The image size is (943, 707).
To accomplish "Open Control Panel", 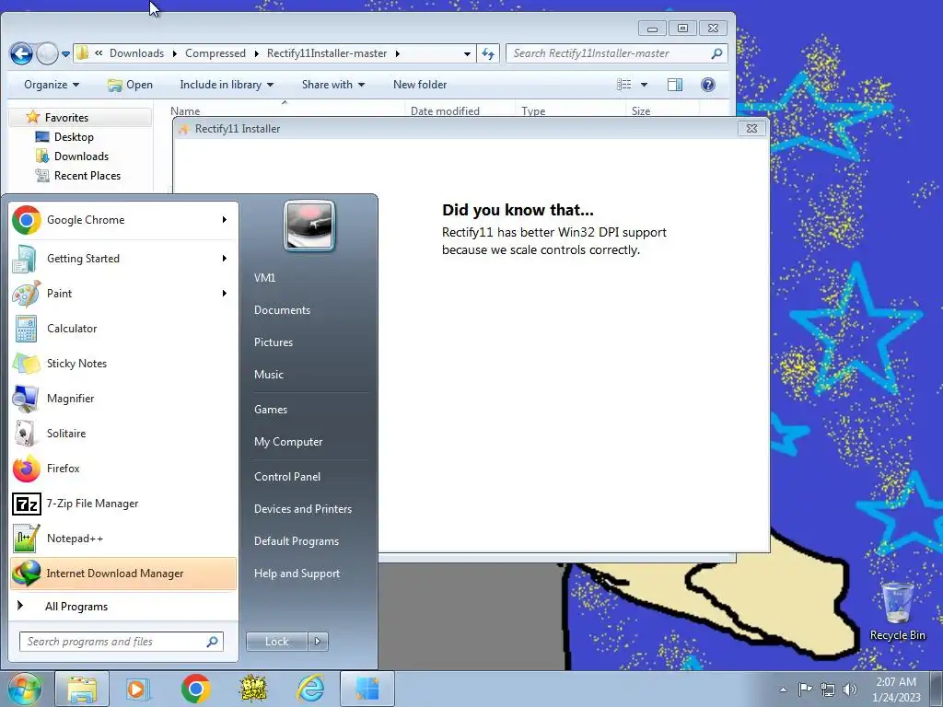I will click(287, 477).
